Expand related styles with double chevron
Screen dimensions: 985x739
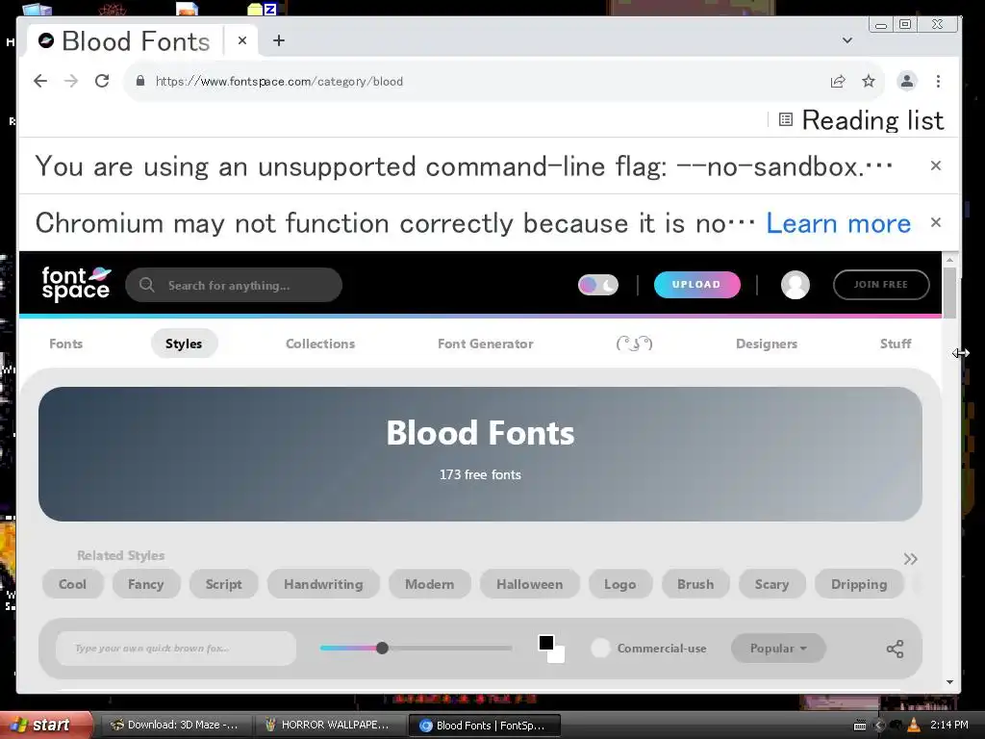[910, 559]
